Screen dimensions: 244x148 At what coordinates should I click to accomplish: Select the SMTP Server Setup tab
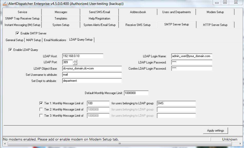[176, 24]
